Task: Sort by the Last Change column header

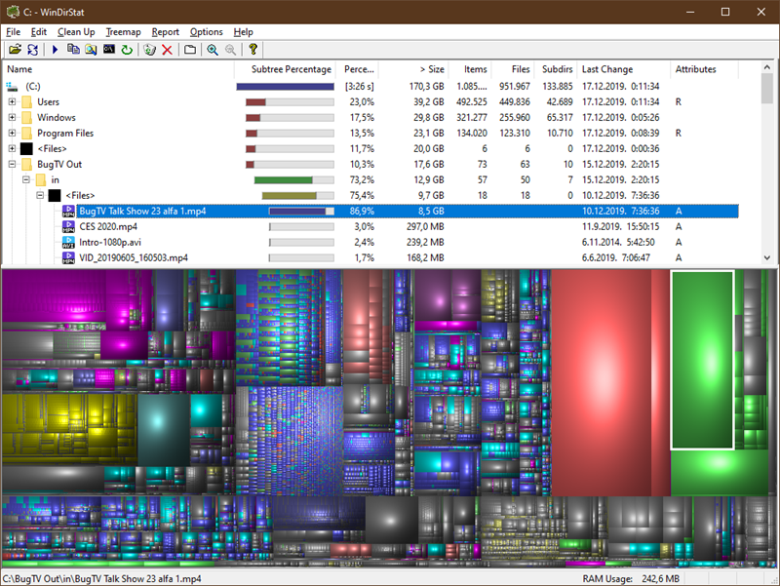Action: [x=606, y=69]
